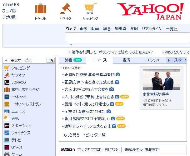This screenshot has width=190, height=156.
Task: Click the weather sun icon beside 天気
Action: (x=7, y=118)
